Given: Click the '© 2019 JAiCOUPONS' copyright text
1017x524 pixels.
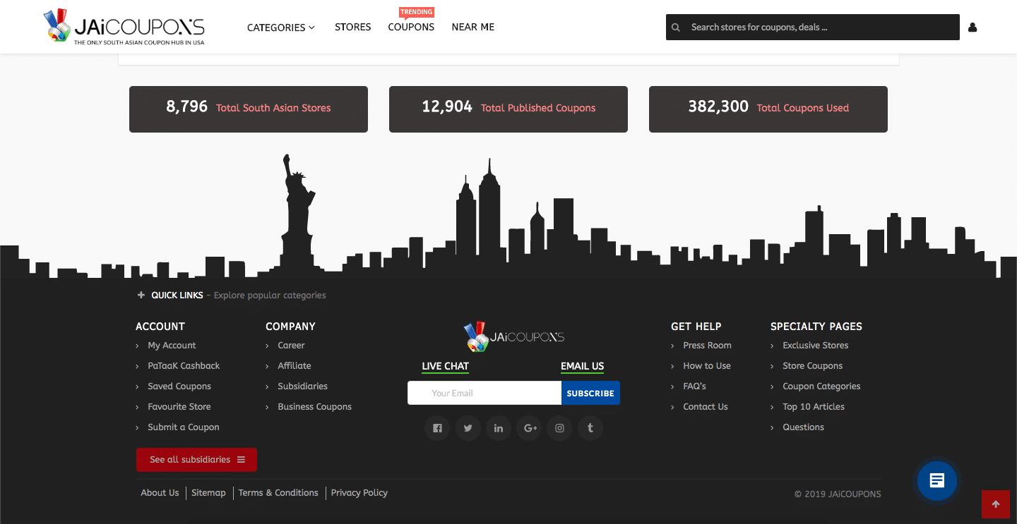Looking at the screenshot, I should click(838, 494).
